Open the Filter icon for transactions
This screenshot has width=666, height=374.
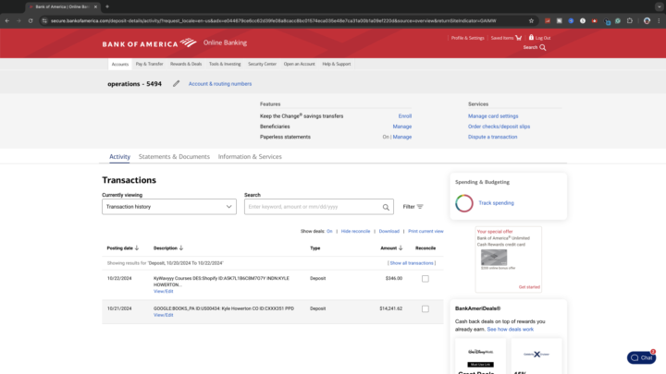pyautogui.click(x=420, y=207)
